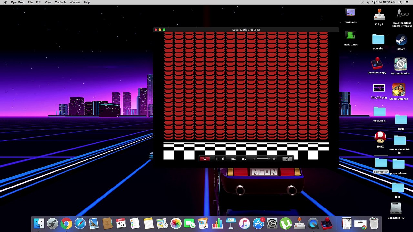Viewport: 413px width, 232px height.
Task: Open App Store with update badge
Action: pos(258,223)
